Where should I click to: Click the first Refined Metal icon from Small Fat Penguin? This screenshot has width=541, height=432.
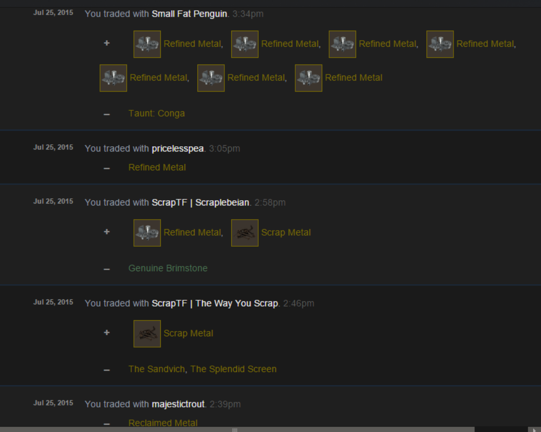coord(147,44)
